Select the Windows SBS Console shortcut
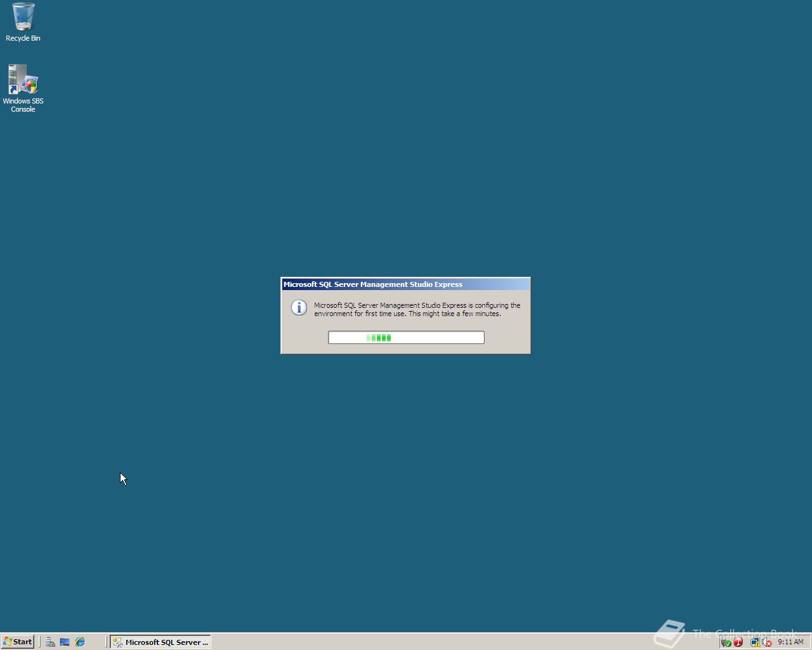 click(23, 88)
